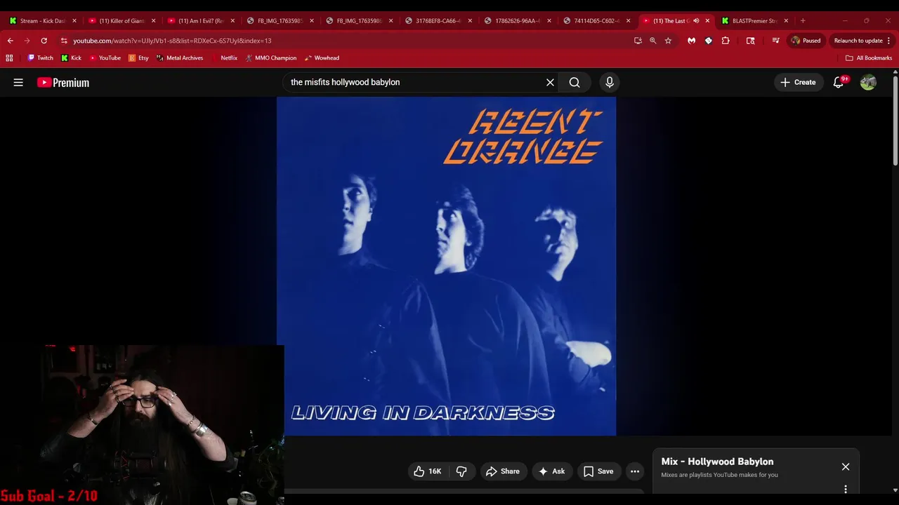Open the account avatar menu
This screenshot has width=899, height=505.
point(868,82)
